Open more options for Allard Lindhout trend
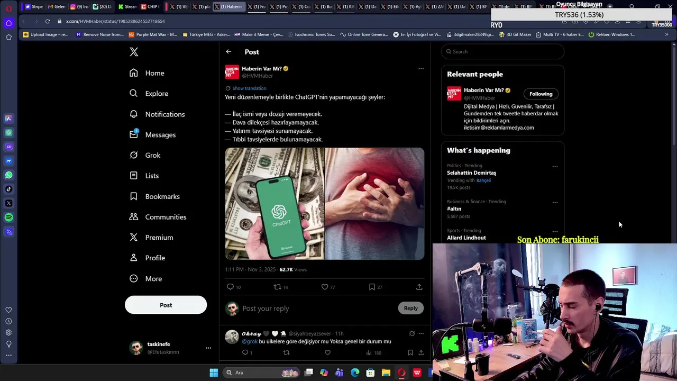The height and width of the screenshot is (381, 677). [x=555, y=231]
